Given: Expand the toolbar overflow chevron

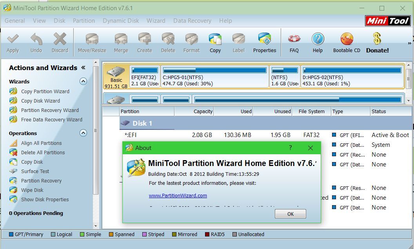Looking at the screenshot, I should tap(410, 43).
